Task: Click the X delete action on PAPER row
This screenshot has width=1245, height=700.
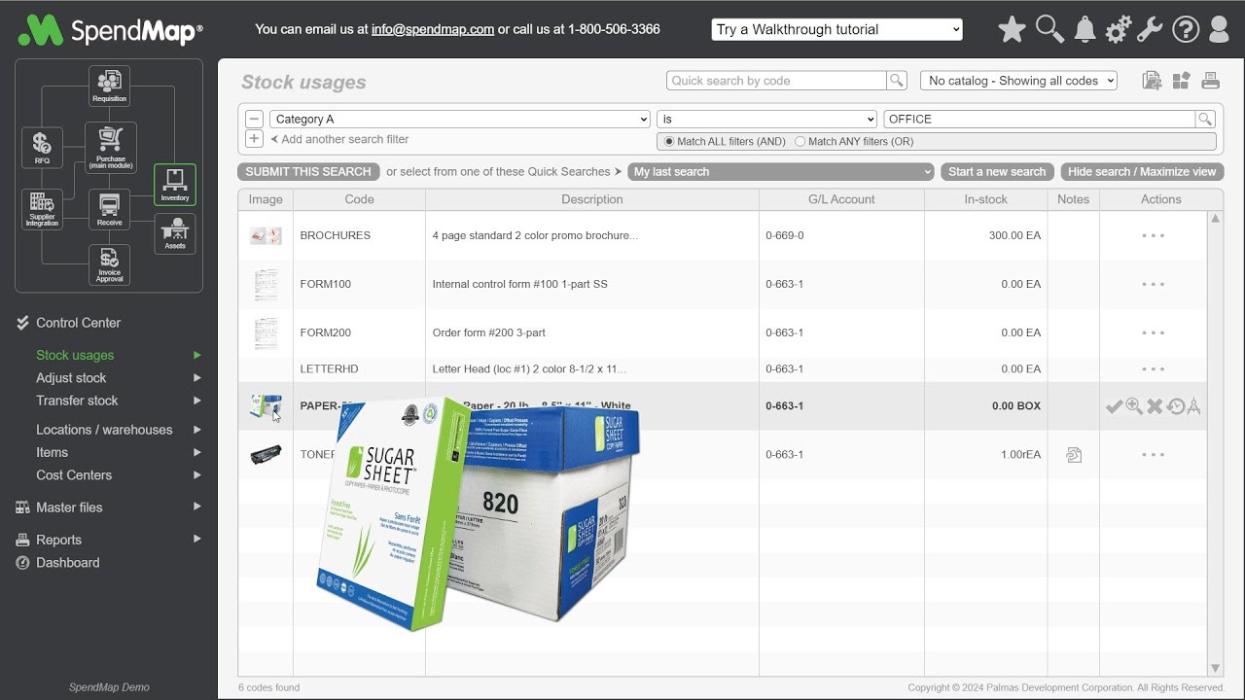Action: 1155,406
